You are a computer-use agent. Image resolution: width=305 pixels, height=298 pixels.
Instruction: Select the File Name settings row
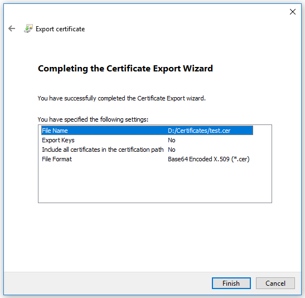pos(147,131)
